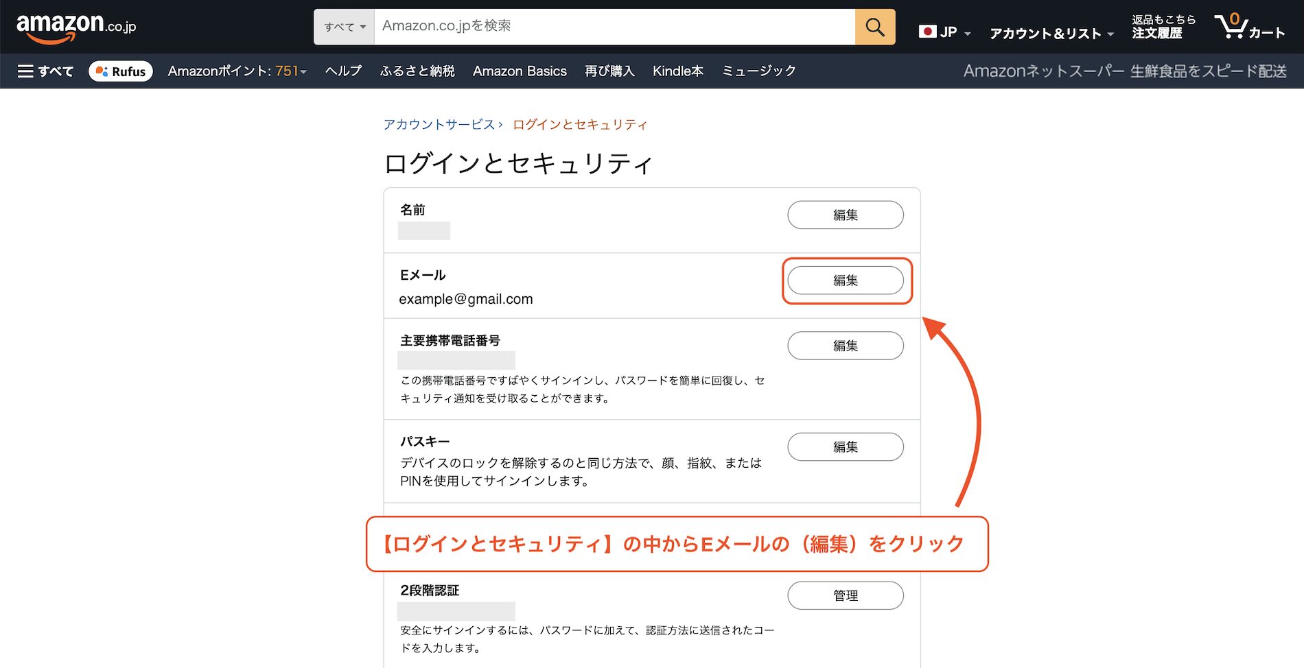Open 返品もこちら 注文履歴 link
The height and width of the screenshot is (668, 1304).
(1163, 27)
